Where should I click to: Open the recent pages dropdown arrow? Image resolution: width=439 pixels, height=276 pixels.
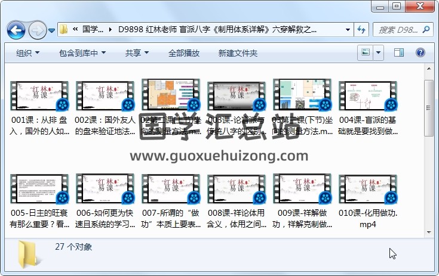[51, 30]
